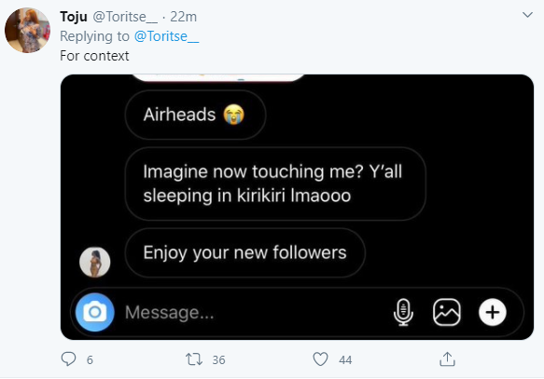Open the share tweet icon
The image size is (544, 379).
[x=447, y=359]
